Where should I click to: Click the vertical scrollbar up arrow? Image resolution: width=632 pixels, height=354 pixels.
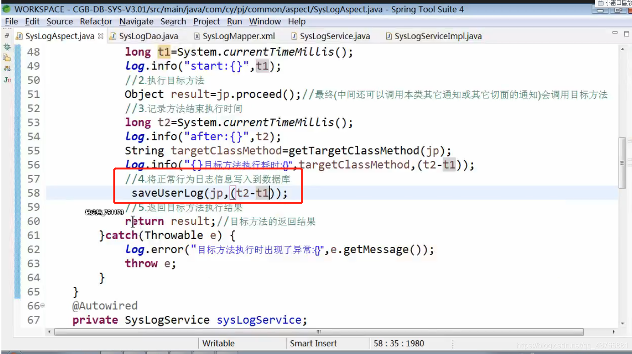tap(623, 49)
